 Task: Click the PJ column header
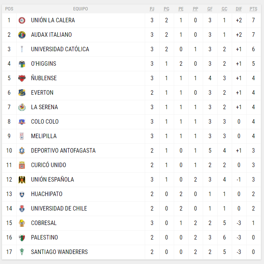(152, 9)
